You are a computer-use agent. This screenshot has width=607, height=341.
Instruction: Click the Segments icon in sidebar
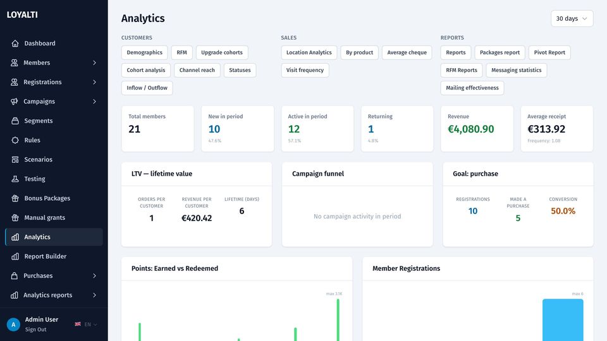(x=15, y=121)
